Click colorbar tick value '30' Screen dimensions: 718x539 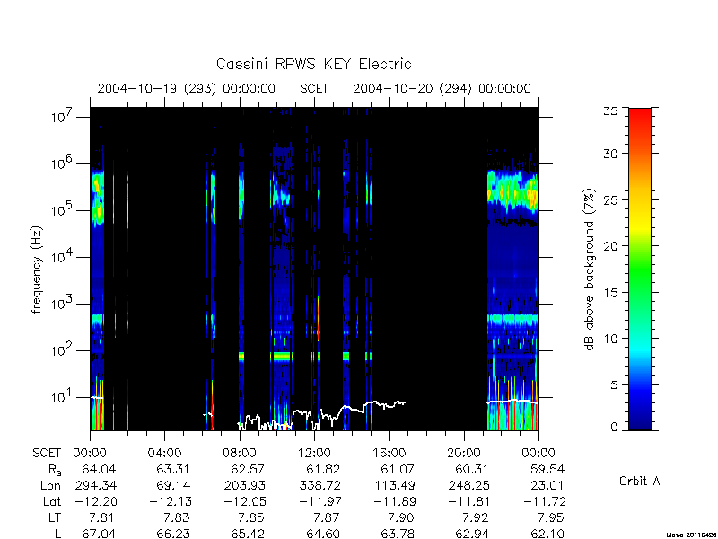[610, 153]
